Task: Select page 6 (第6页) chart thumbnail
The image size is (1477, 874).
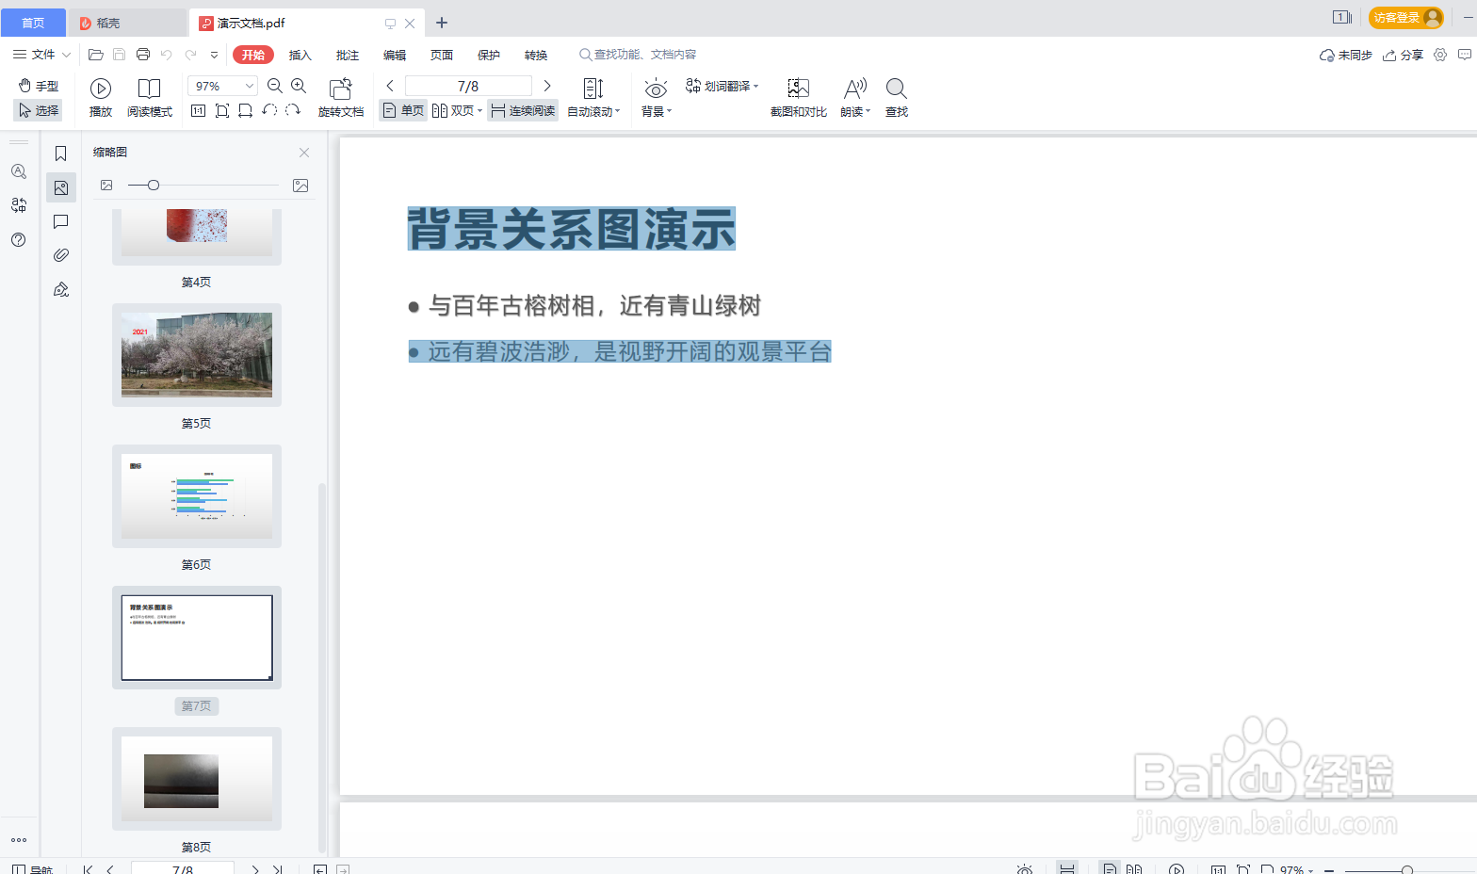Action: 197,496
